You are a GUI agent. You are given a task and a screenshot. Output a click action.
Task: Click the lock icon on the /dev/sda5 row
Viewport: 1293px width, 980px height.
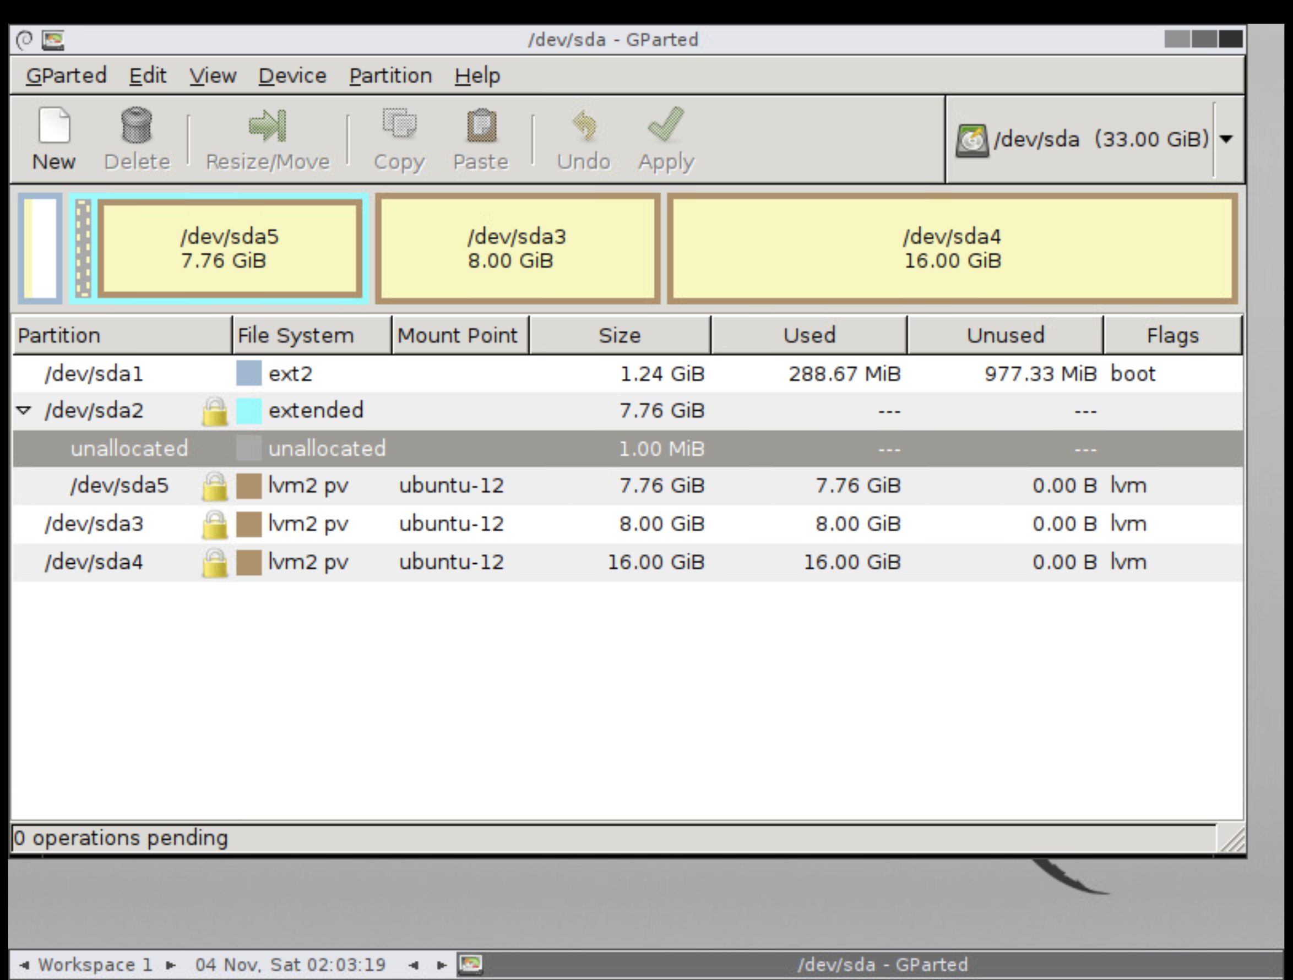(x=215, y=486)
